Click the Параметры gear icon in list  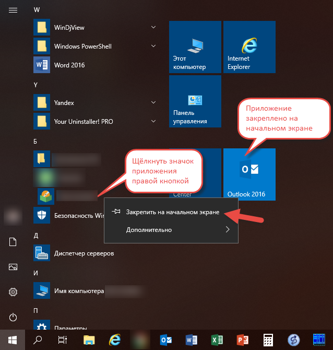[x=42, y=325]
